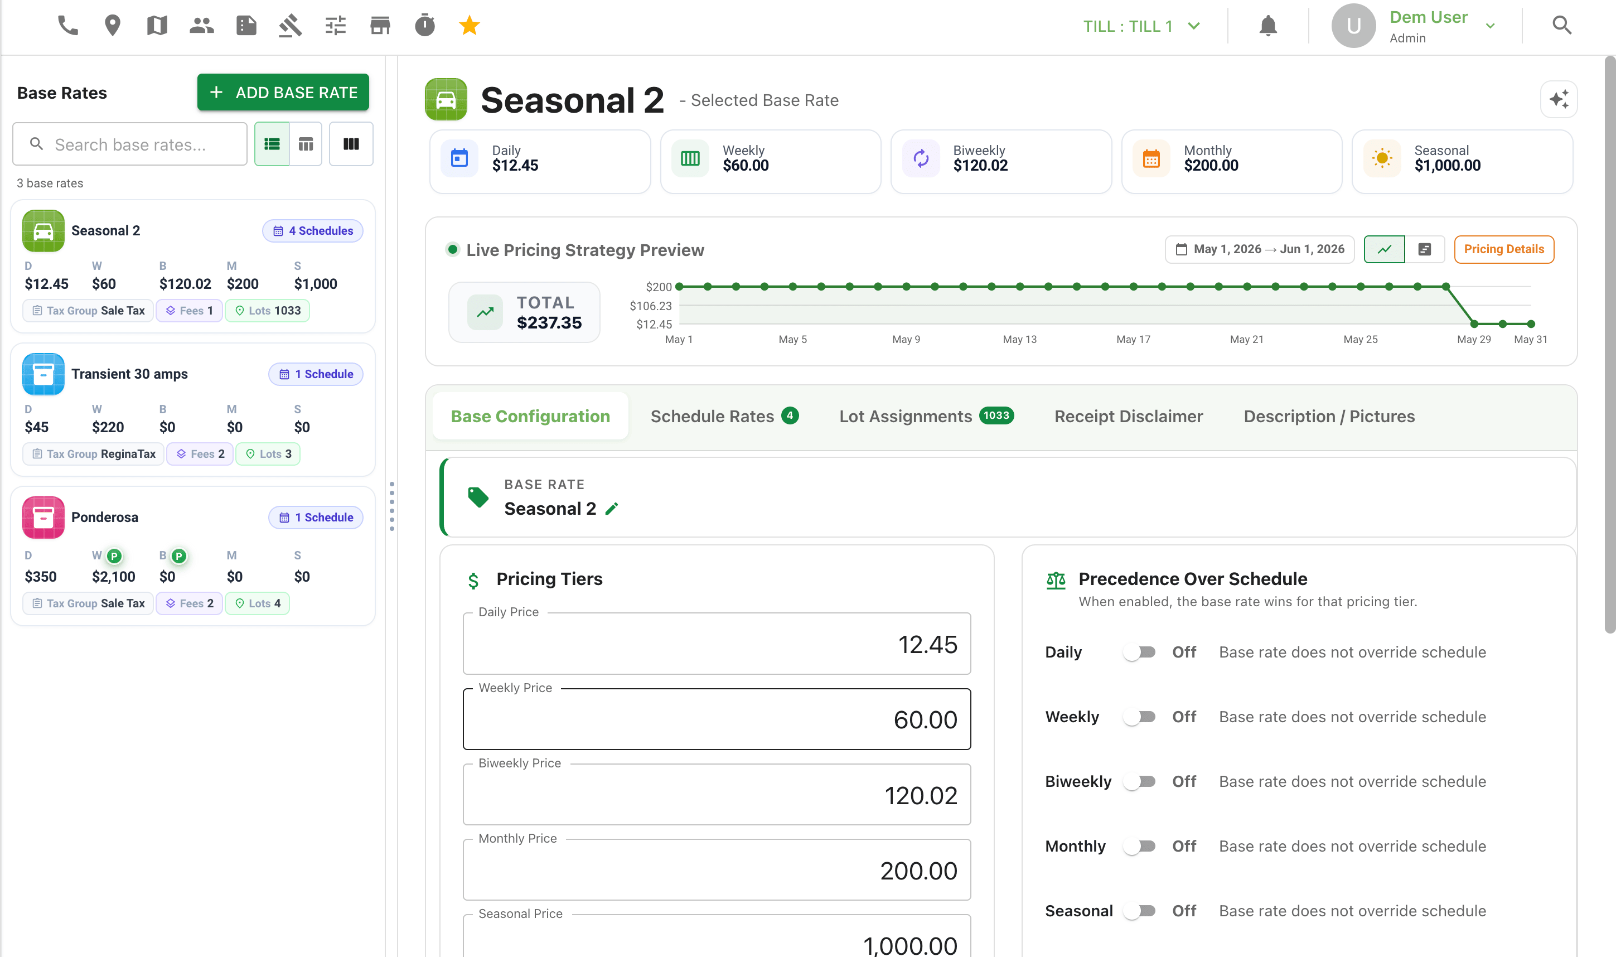This screenshot has height=957, width=1616.
Task: Switch to Schedule Rates tab
Action: pyautogui.click(x=724, y=417)
